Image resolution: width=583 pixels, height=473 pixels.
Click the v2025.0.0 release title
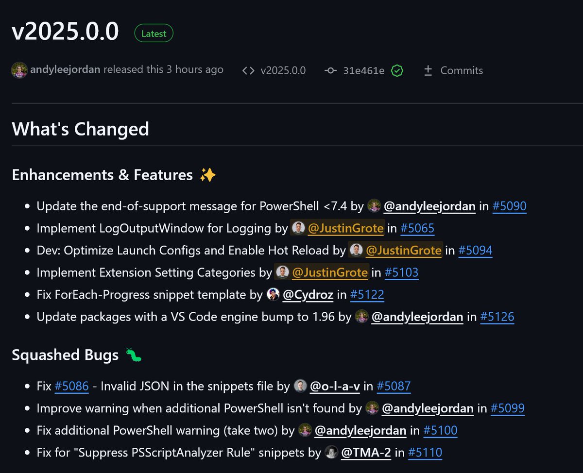[65, 32]
